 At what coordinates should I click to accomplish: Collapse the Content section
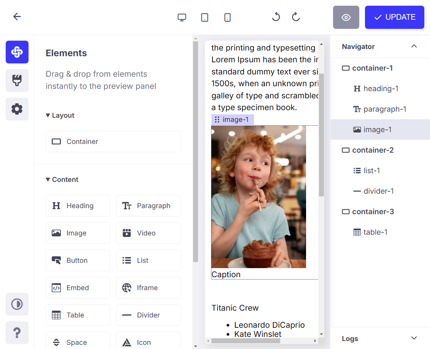[x=62, y=180]
